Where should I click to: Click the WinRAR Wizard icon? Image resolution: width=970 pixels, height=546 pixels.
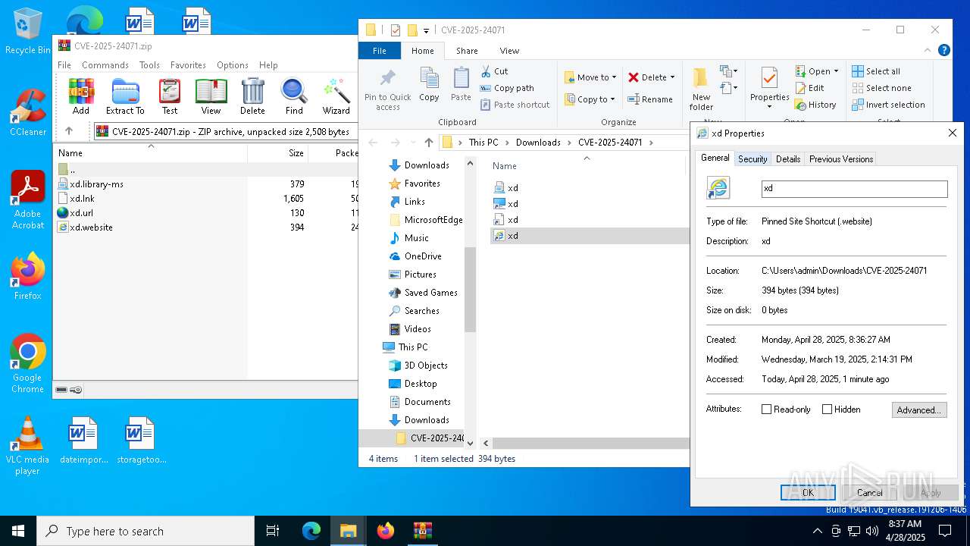pyautogui.click(x=336, y=96)
